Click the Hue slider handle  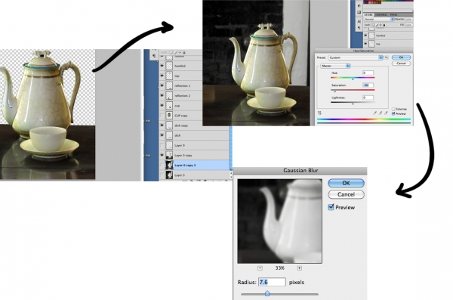pos(353,79)
